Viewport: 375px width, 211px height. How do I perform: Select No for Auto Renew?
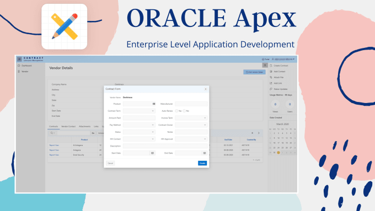pyautogui.click(x=184, y=111)
